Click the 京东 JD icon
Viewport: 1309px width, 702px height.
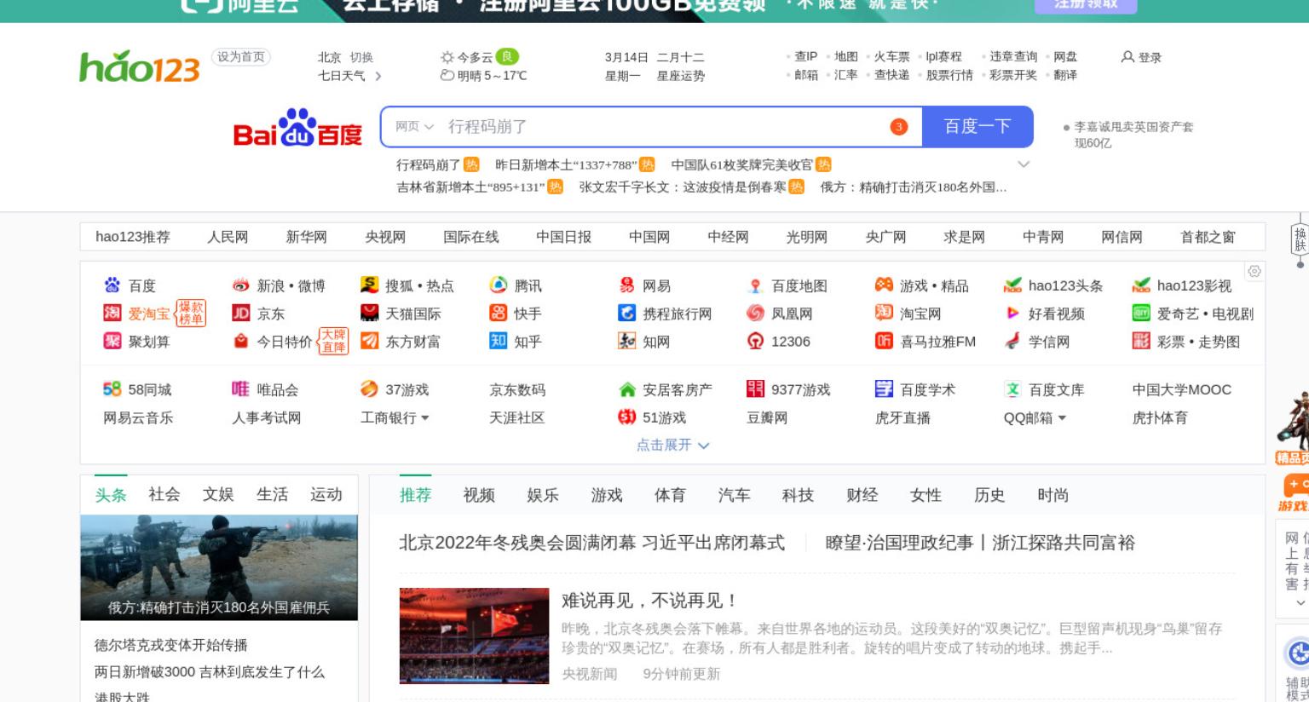pyautogui.click(x=241, y=314)
